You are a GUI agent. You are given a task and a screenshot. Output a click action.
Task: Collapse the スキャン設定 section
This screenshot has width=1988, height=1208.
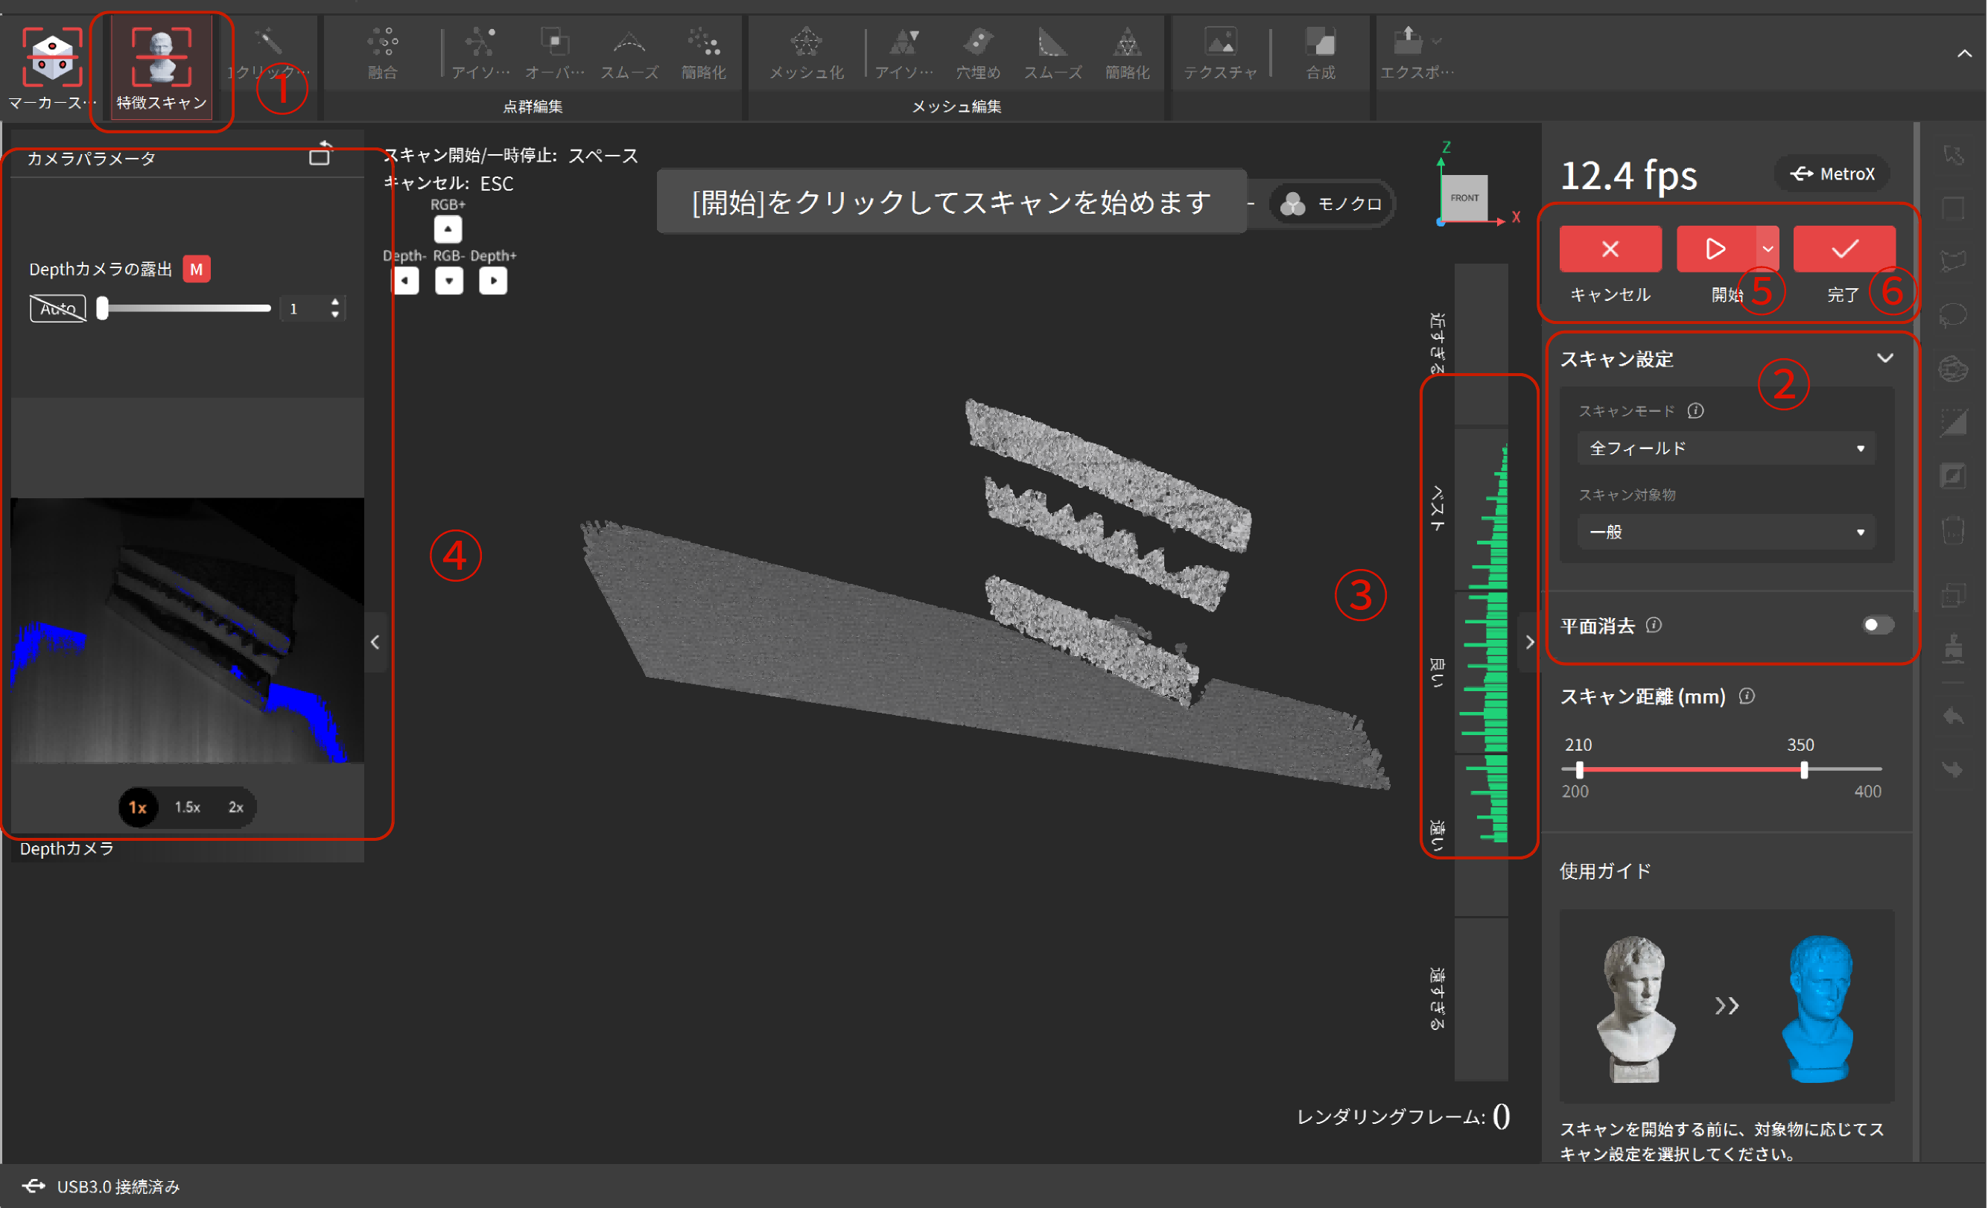pyautogui.click(x=1887, y=358)
